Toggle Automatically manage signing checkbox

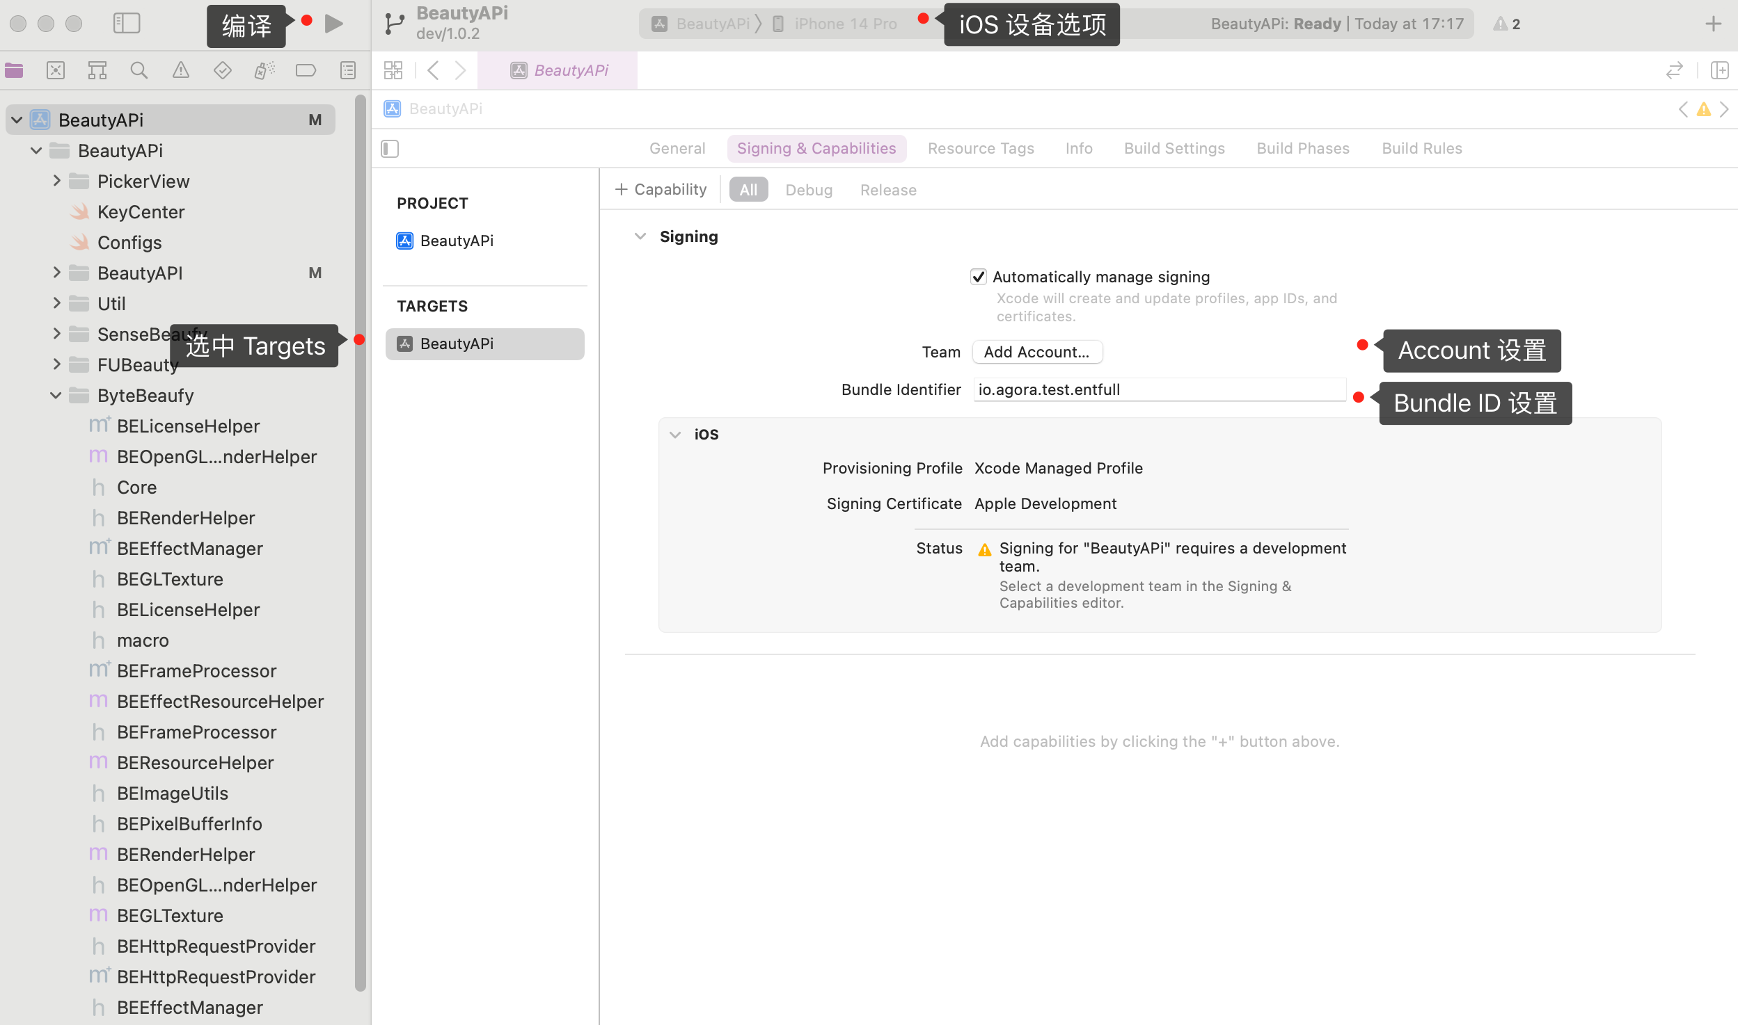979,277
